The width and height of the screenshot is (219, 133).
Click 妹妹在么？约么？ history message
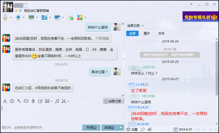(x=144, y=73)
